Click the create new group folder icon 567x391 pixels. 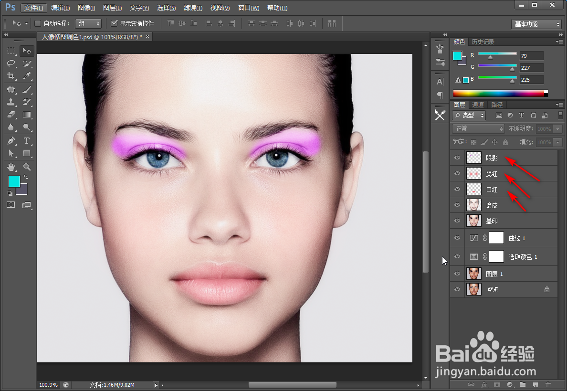523,384
